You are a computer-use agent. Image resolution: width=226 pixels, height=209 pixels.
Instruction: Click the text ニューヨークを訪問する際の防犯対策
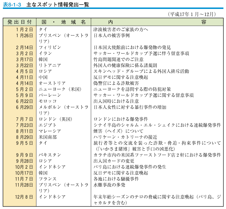tap(132, 89)
